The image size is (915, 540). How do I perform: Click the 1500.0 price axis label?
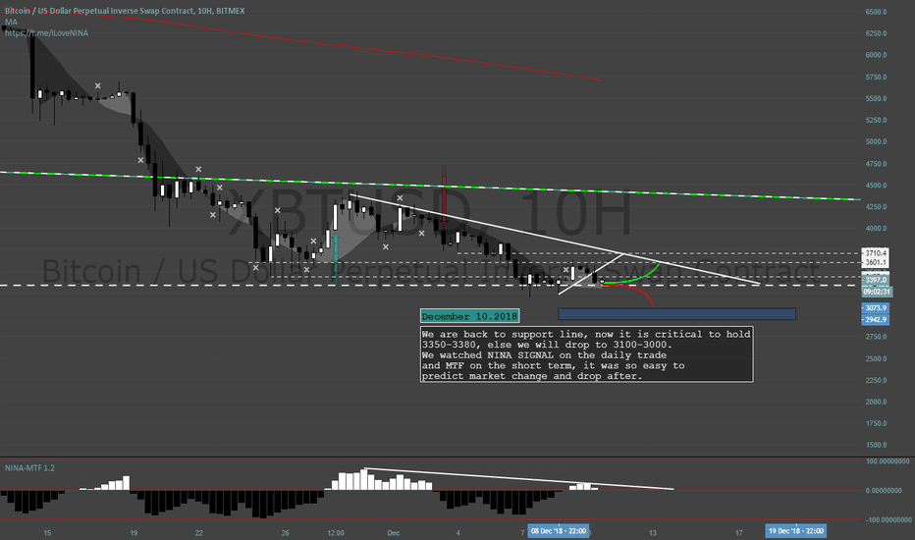[x=876, y=445]
